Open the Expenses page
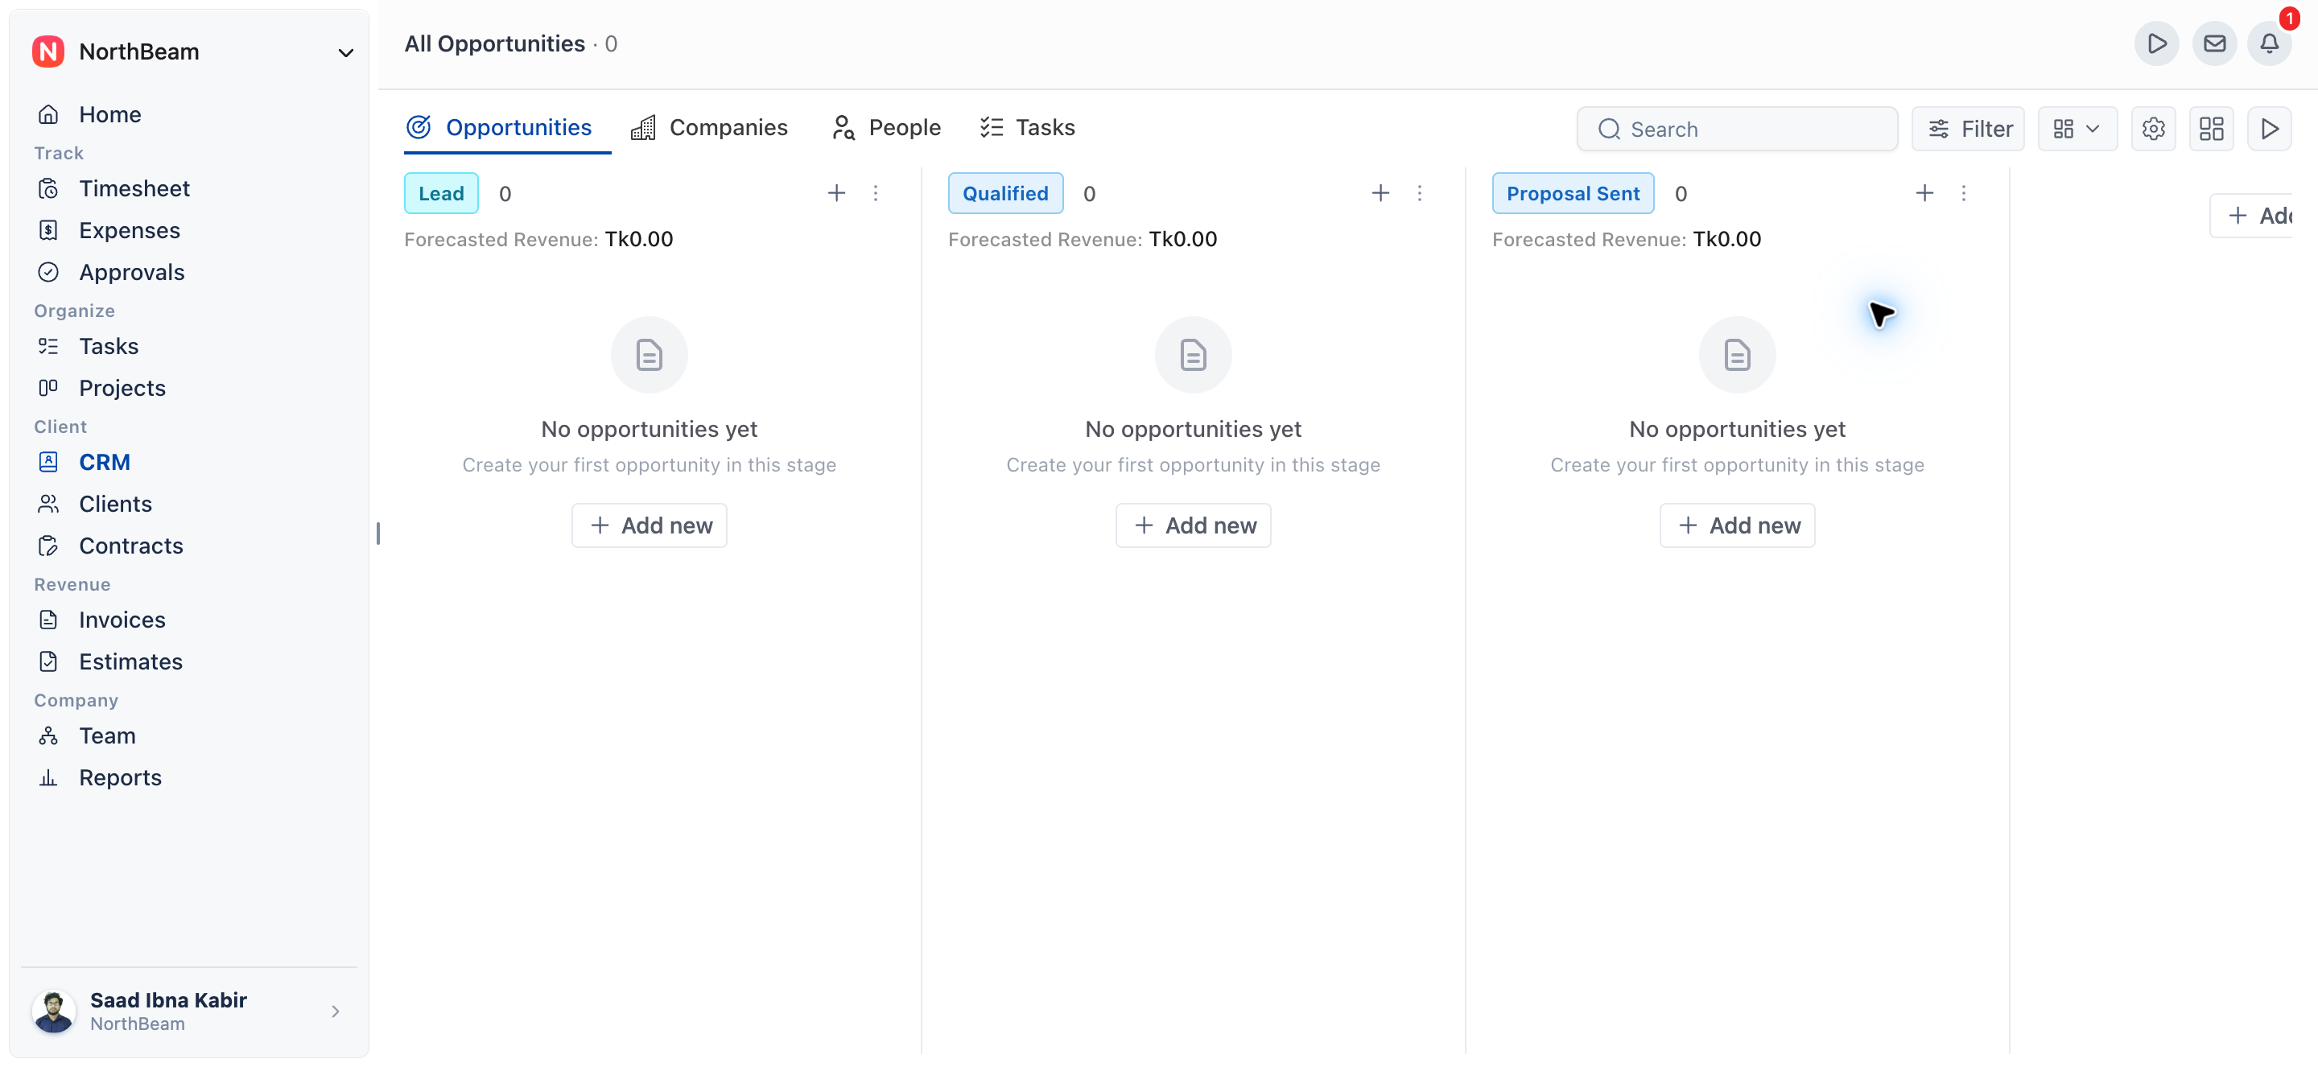 [129, 230]
